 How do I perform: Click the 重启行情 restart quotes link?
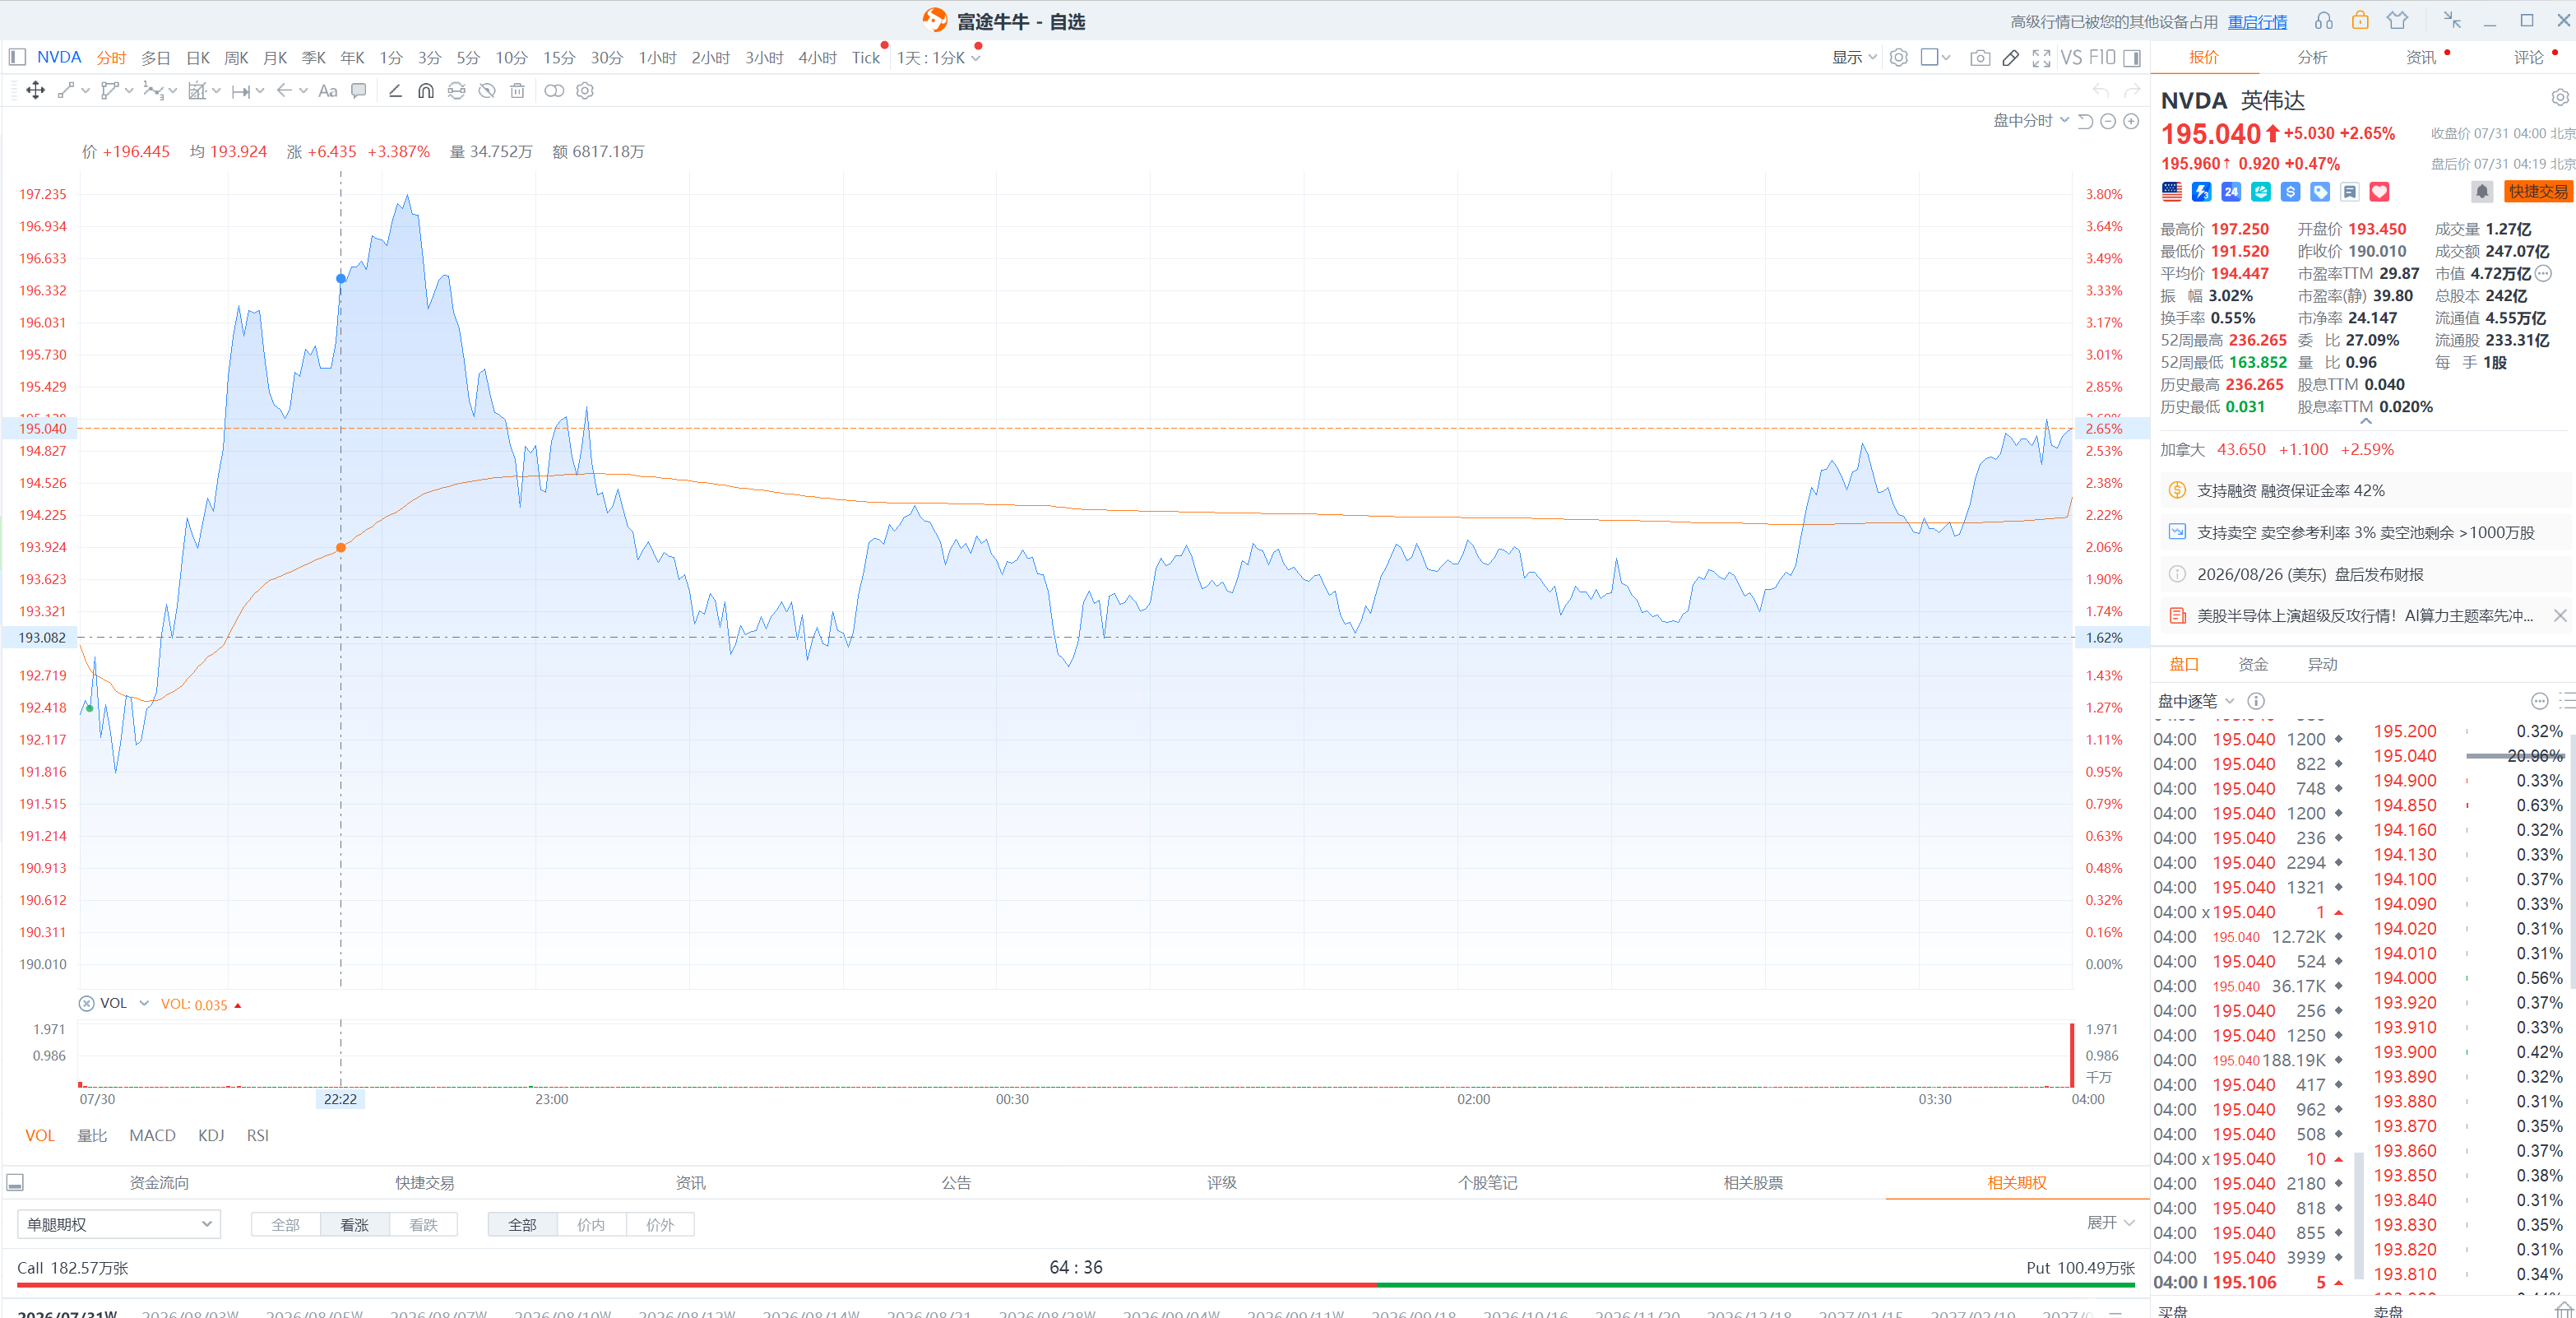tap(2257, 22)
